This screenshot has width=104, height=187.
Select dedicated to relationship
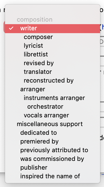(53, 133)
